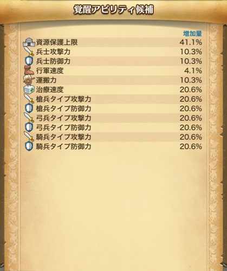Click the sword icon beside 槍兵タイプ攻撃力

(x=29, y=99)
